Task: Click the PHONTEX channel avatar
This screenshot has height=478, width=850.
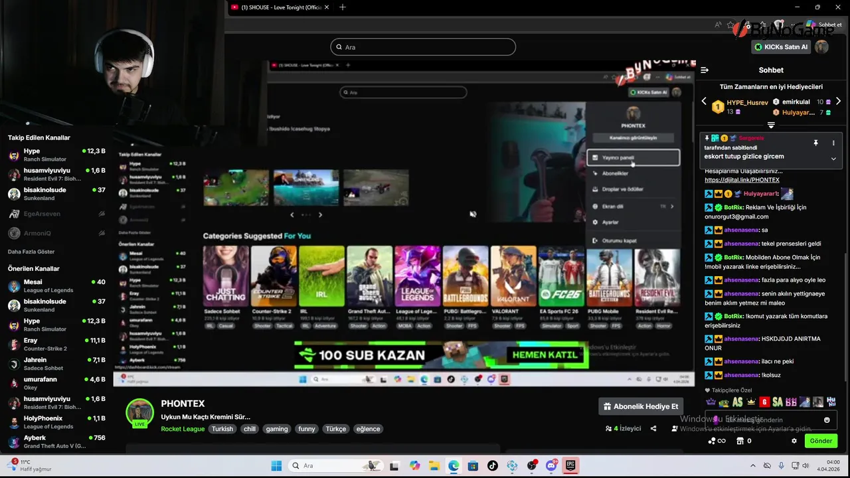Action: tap(140, 413)
